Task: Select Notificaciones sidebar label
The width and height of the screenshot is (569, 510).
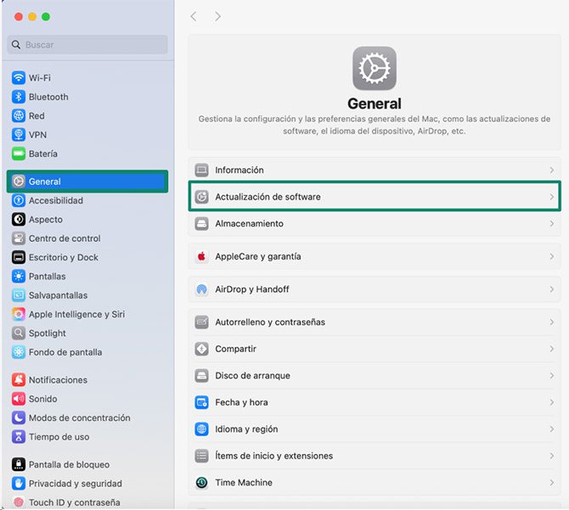Action: 58,380
